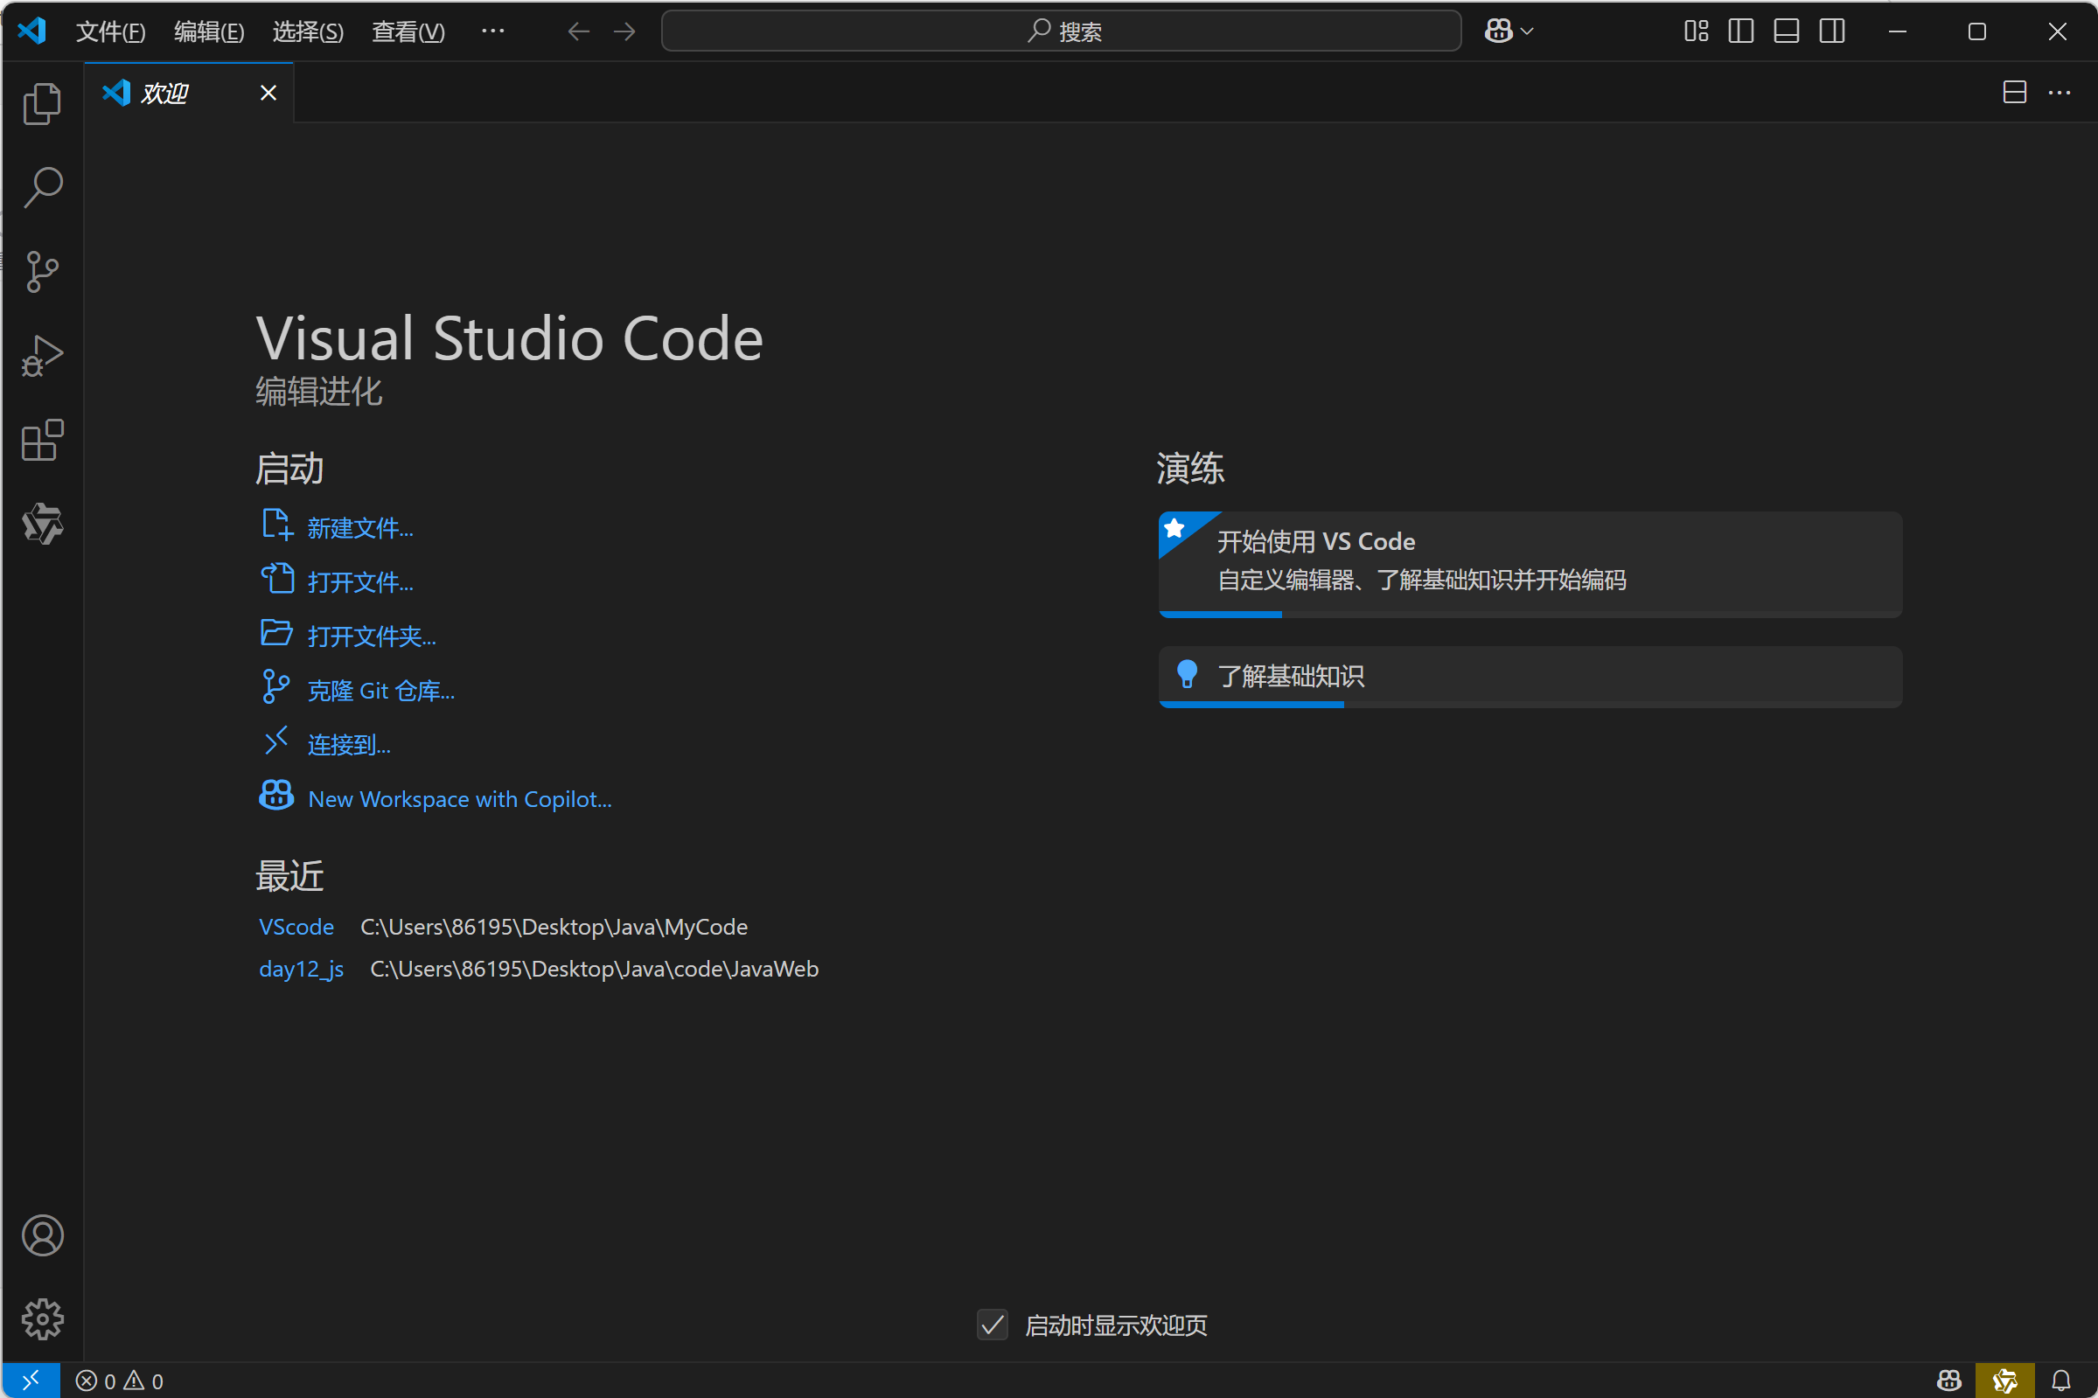Toggle the bottom panel layout button

(1786, 31)
